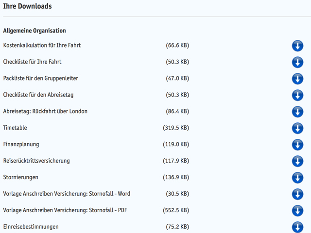Open the Kostenkalkulation für Ihre Fahrt link
Image resolution: width=311 pixels, height=233 pixels.
(42, 45)
